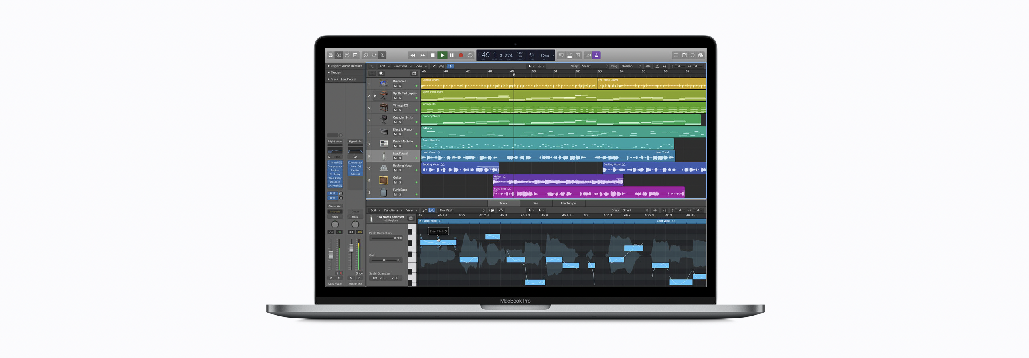
Task: Click the Stereo Out output slot
Action: click(x=335, y=206)
